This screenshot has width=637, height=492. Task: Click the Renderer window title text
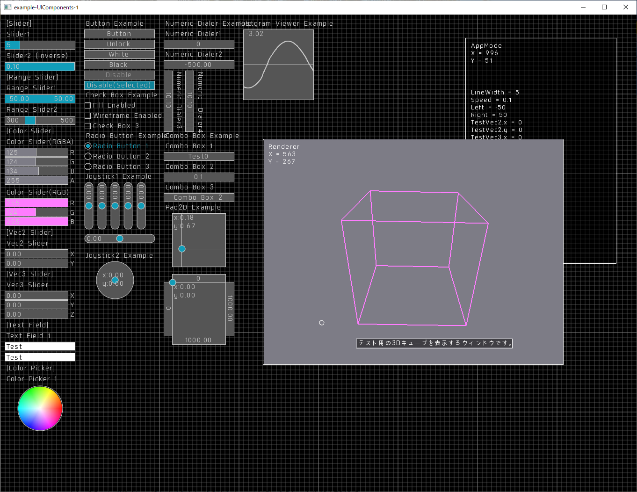(x=284, y=147)
